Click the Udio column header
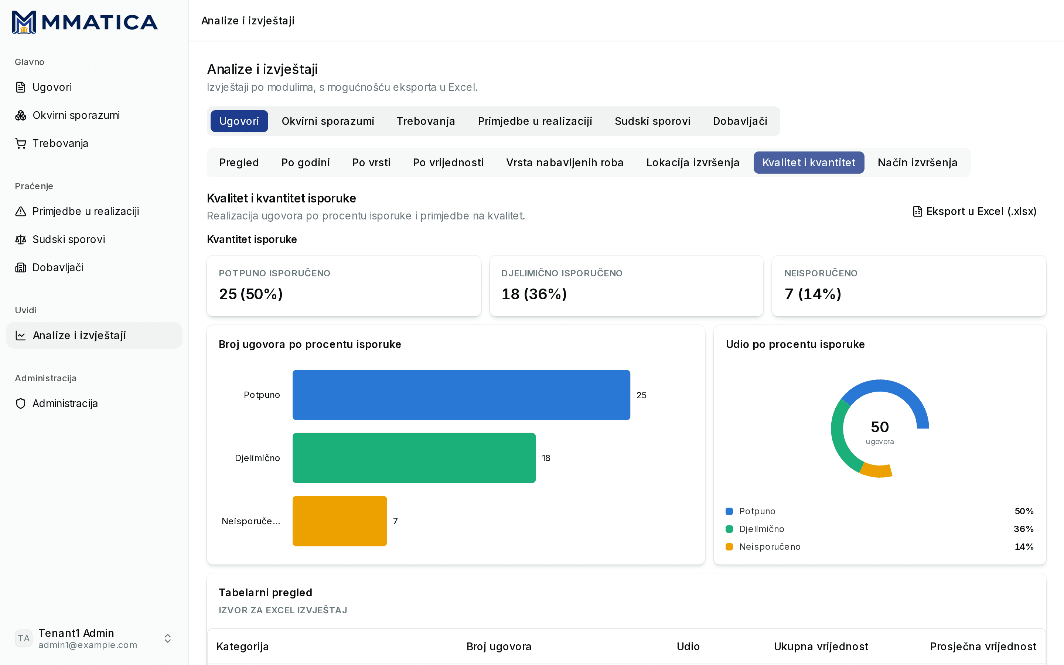The height and width of the screenshot is (665, 1064). (688, 647)
